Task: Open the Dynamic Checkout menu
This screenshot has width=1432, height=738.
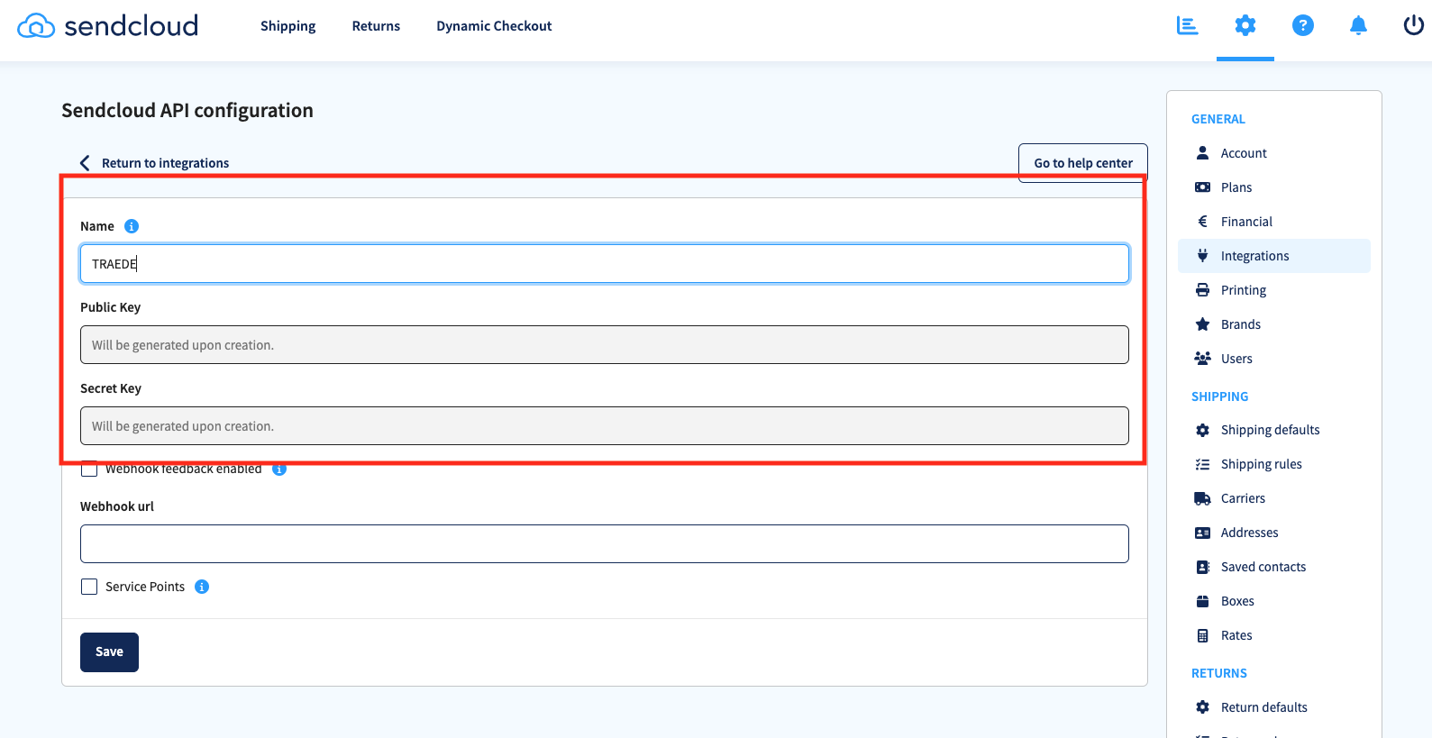Action: (494, 26)
